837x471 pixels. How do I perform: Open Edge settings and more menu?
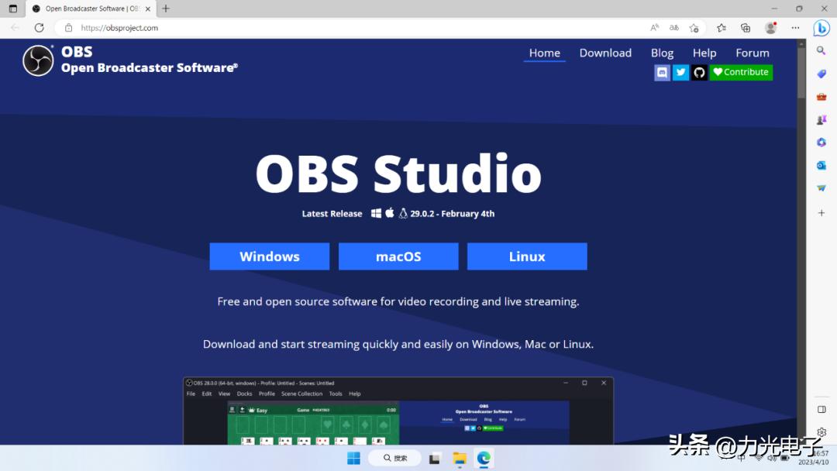click(795, 28)
